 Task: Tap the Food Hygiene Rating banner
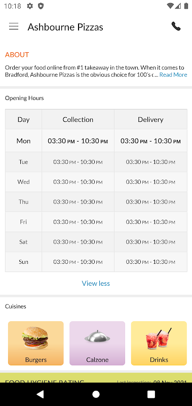click(x=96, y=378)
